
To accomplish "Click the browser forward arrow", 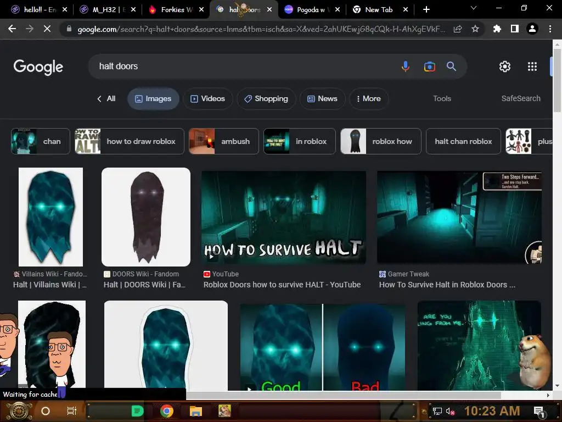I will click(30, 29).
